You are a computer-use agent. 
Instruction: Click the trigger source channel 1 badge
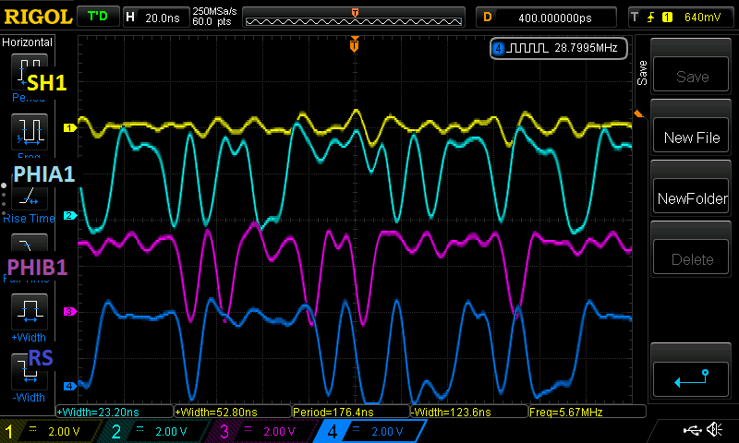(667, 18)
